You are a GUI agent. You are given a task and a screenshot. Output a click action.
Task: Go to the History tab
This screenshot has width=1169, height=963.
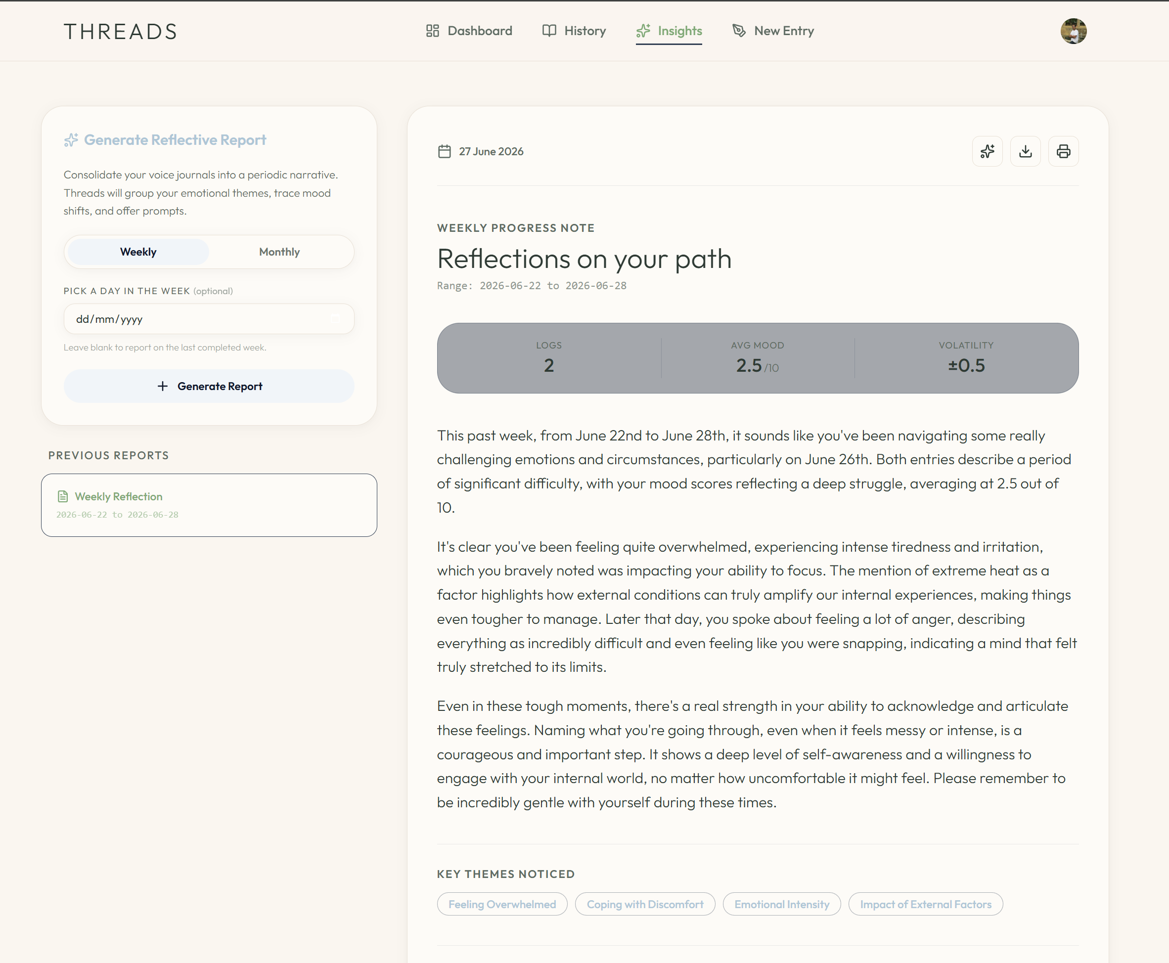pos(574,31)
